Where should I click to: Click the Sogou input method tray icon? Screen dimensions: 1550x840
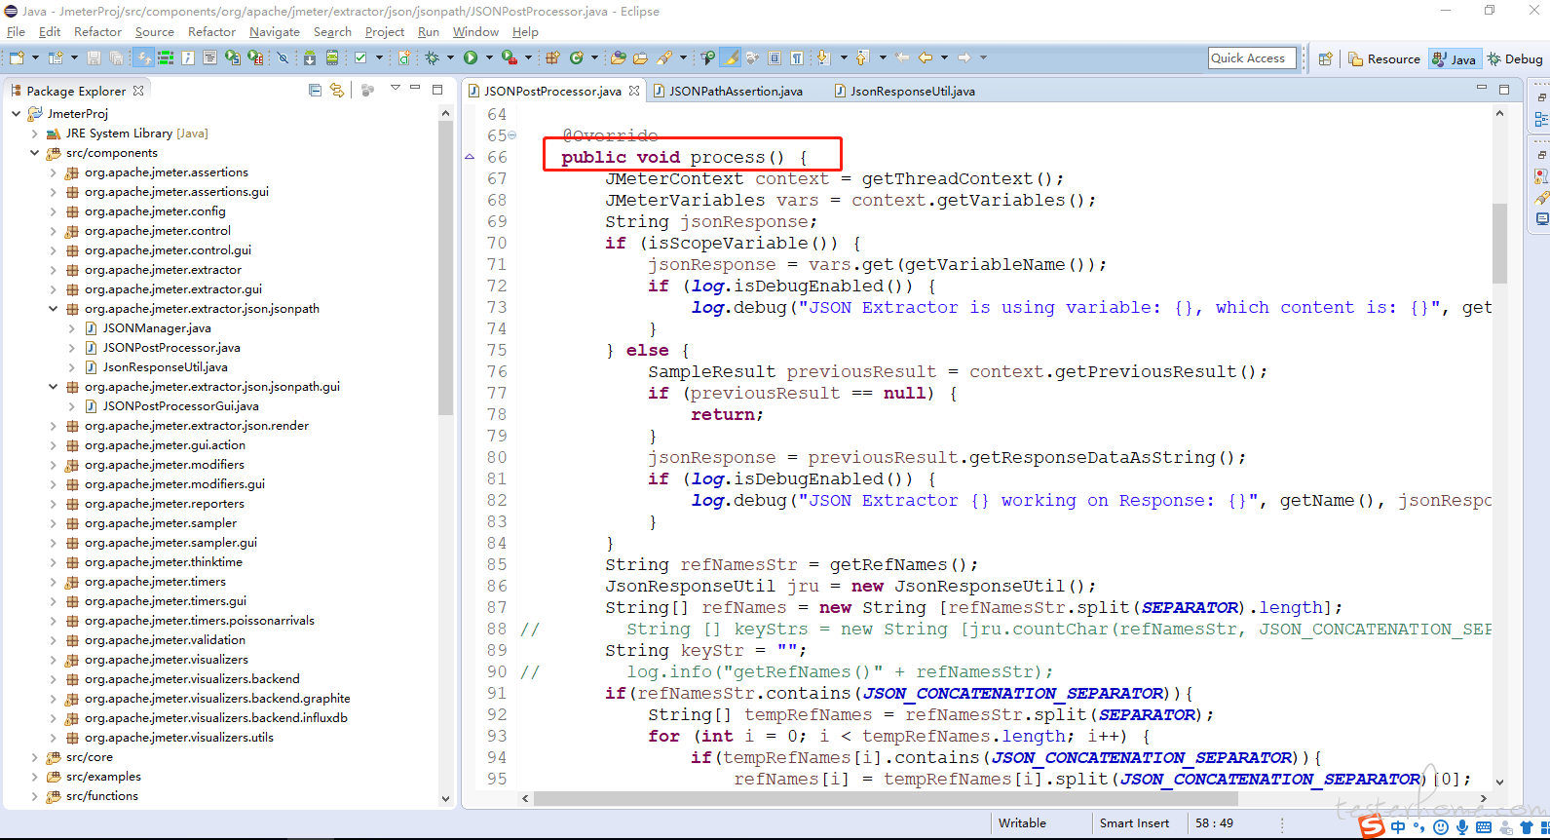tap(1372, 827)
